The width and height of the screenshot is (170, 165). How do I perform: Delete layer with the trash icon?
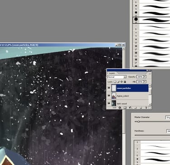click(146, 108)
